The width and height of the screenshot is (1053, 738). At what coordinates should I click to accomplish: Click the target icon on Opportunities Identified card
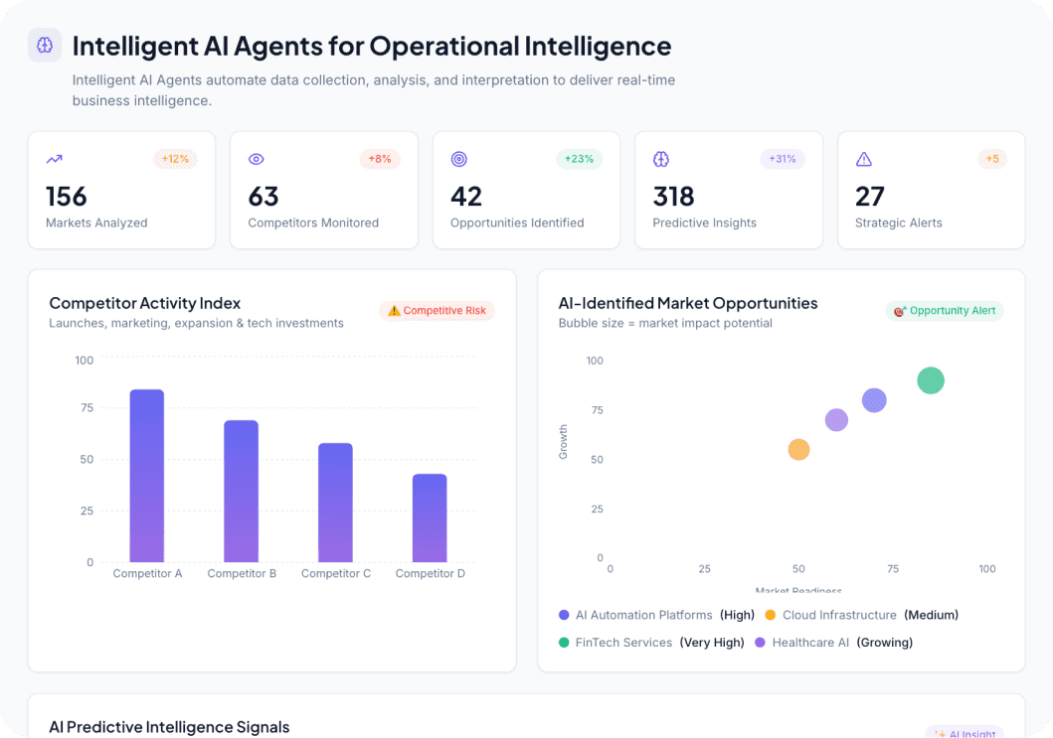point(458,159)
